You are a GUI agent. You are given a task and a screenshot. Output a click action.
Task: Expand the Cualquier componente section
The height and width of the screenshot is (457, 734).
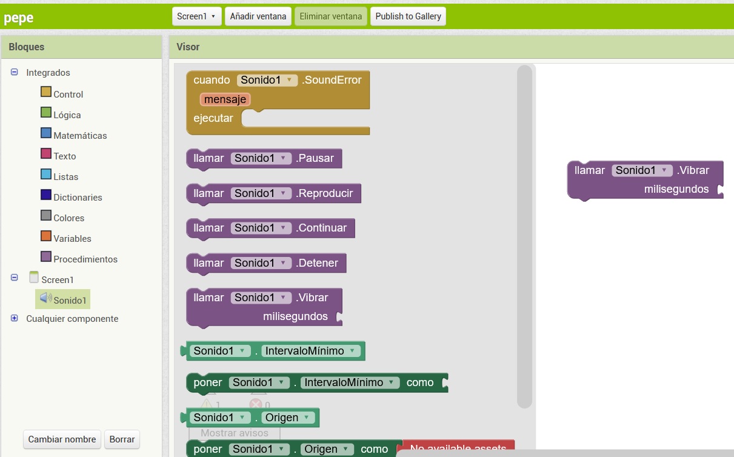(15, 318)
